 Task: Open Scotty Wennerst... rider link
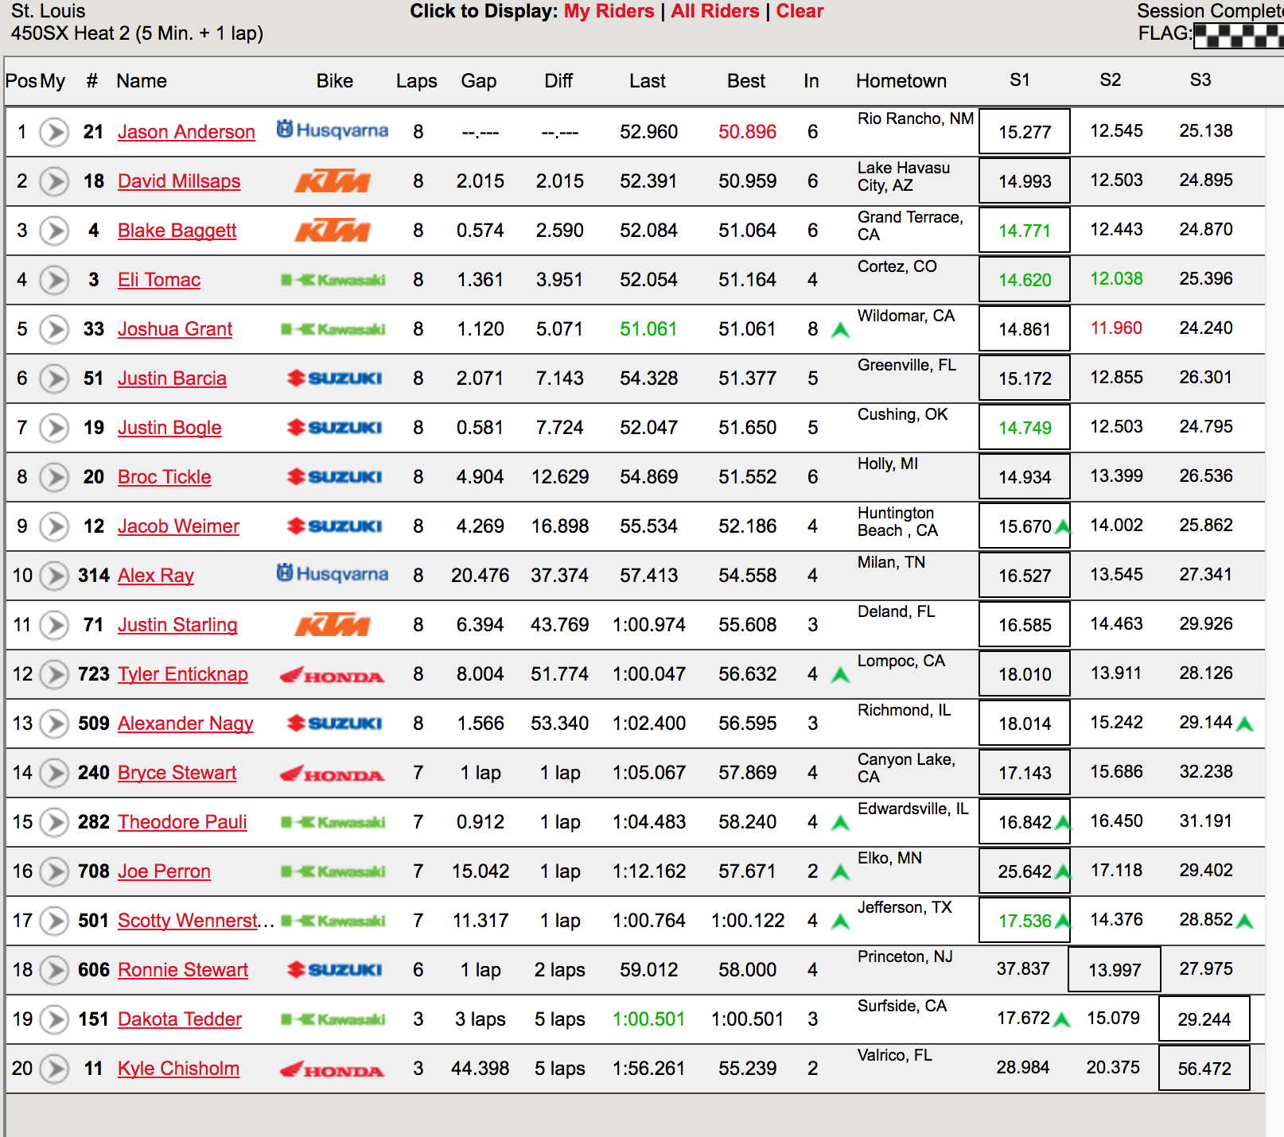point(196,921)
